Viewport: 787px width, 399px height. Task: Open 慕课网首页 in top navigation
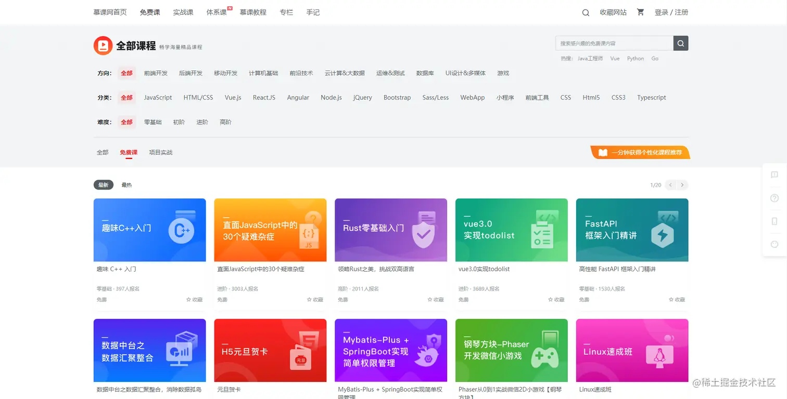pyautogui.click(x=110, y=12)
